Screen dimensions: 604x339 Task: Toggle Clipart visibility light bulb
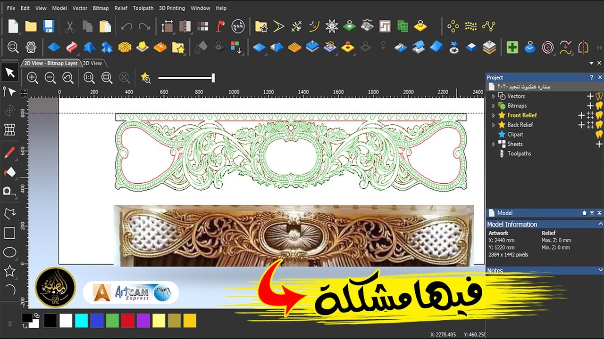click(x=599, y=134)
